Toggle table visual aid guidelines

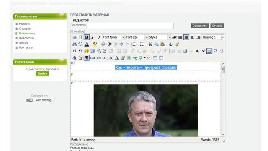[x=209, y=51]
